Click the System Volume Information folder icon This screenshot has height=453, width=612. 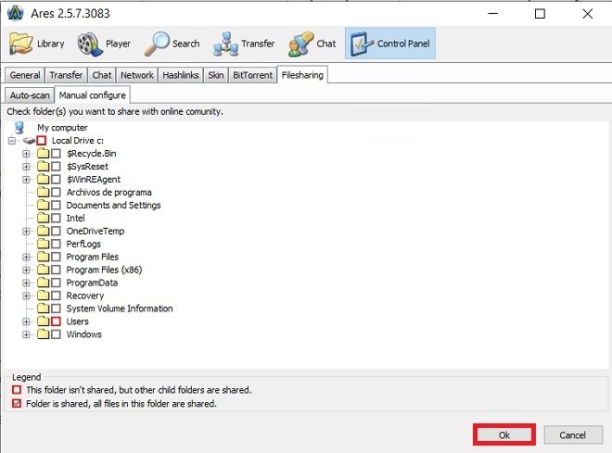click(x=43, y=308)
